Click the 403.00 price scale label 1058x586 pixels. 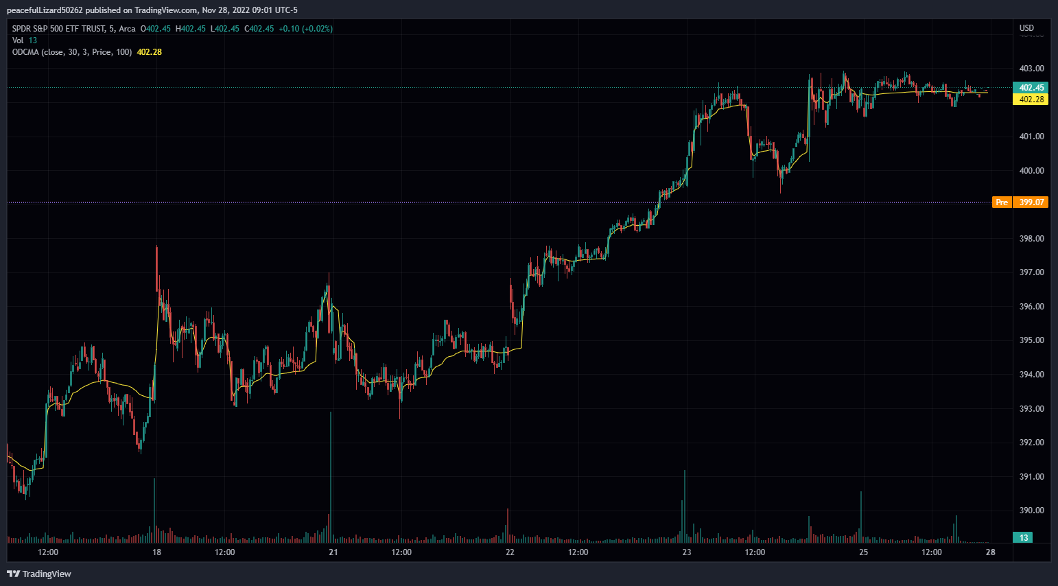pyautogui.click(x=1031, y=69)
